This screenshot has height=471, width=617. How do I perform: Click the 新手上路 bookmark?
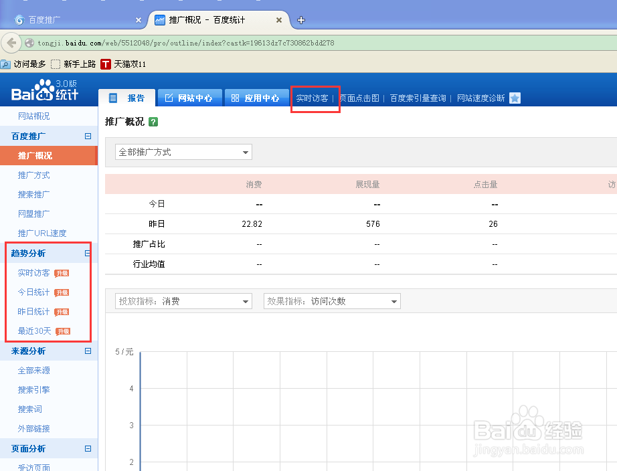click(x=74, y=64)
